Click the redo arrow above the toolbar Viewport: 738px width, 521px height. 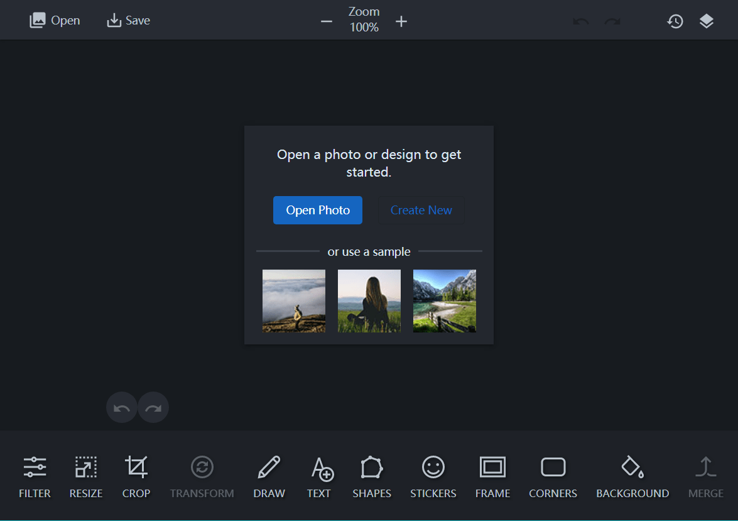pyautogui.click(x=153, y=407)
